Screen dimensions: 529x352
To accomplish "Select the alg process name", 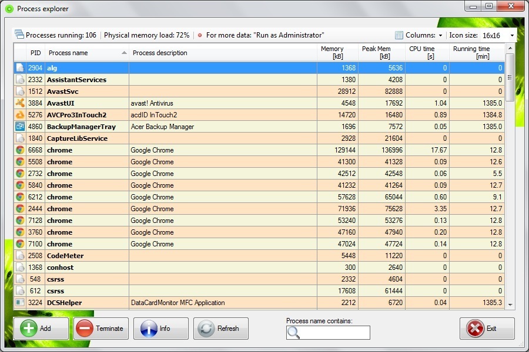I will pos(52,68).
